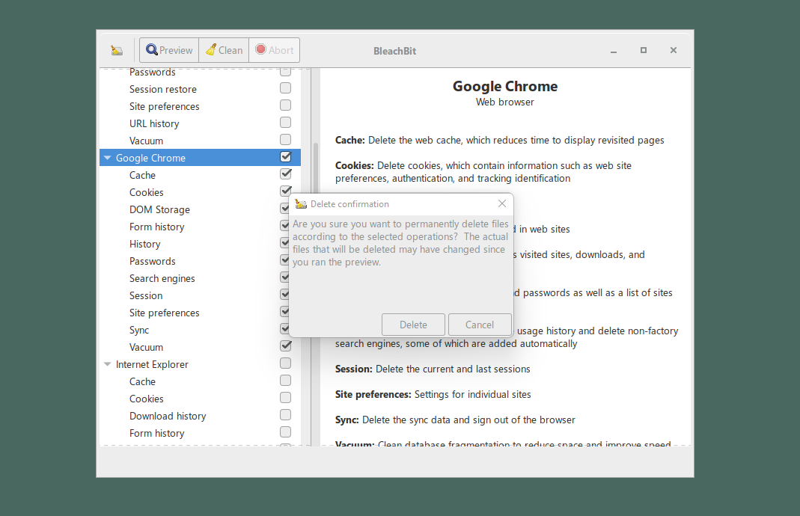Viewport: 800px width, 516px height.
Task: Close the Delete confirmation dialog
Action: [x=502, y=203]
